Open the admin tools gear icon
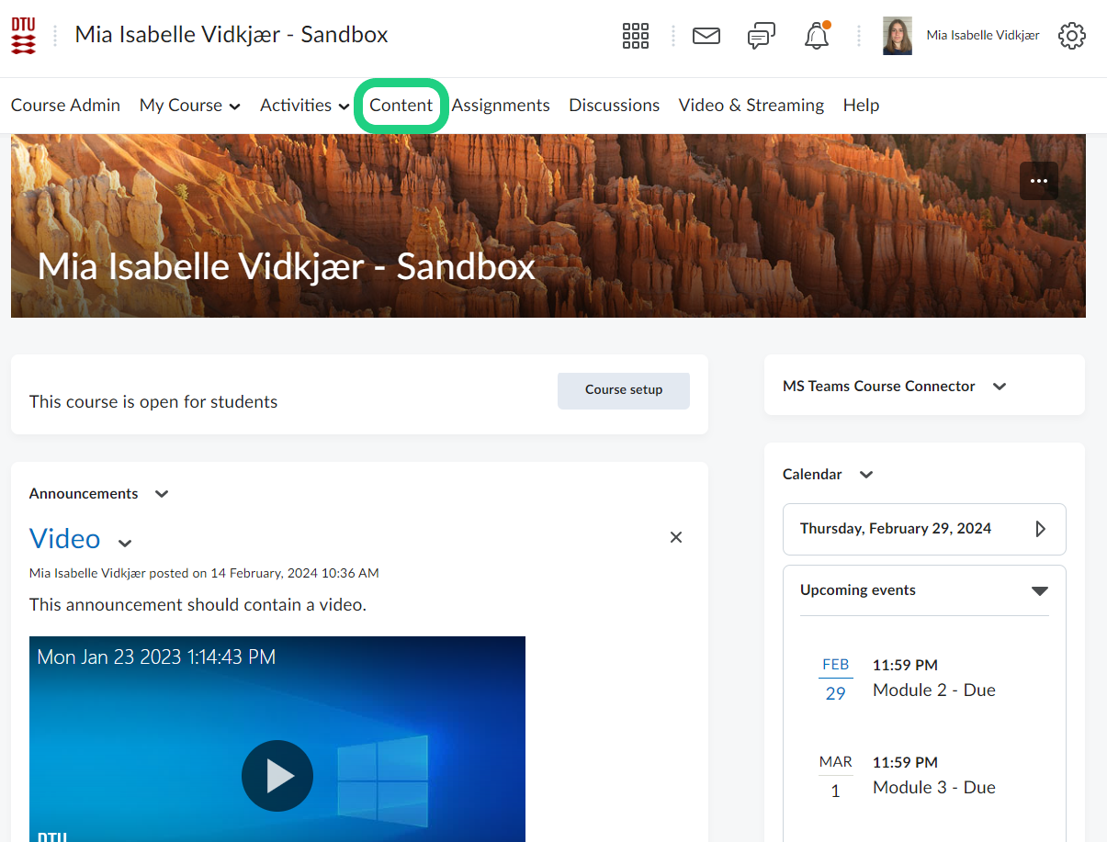This screenshot has width=1107, height=842. pos(1071,36)
